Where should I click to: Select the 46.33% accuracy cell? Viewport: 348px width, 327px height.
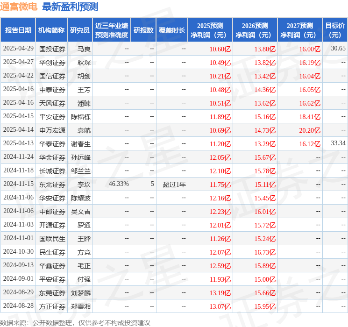[119, 184]
